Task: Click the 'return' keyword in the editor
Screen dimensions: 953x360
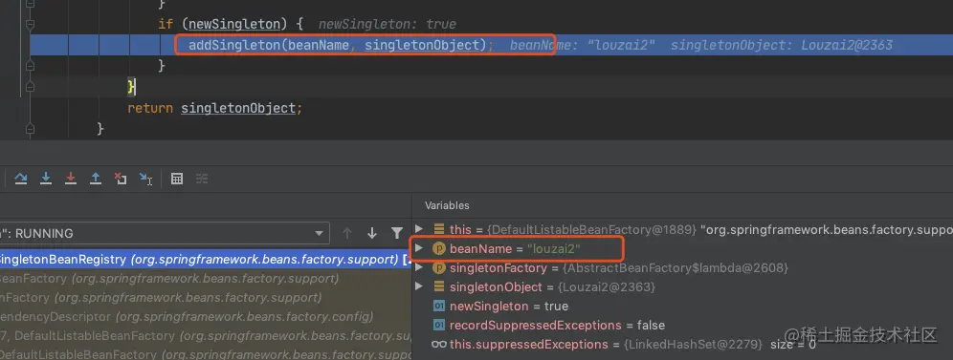Action: tap(150, 108)
